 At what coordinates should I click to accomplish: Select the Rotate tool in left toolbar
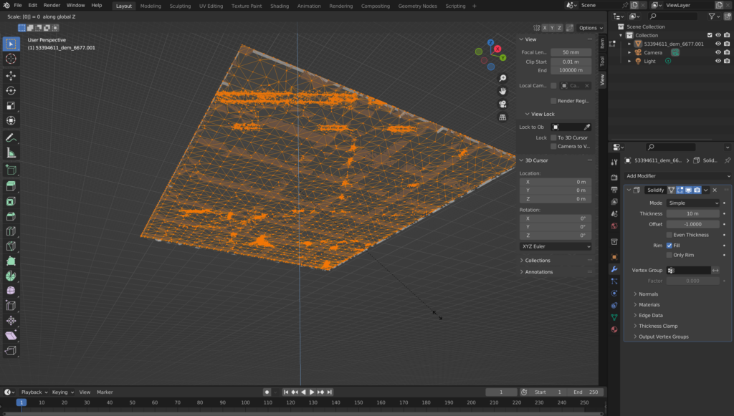pos(11,90)
